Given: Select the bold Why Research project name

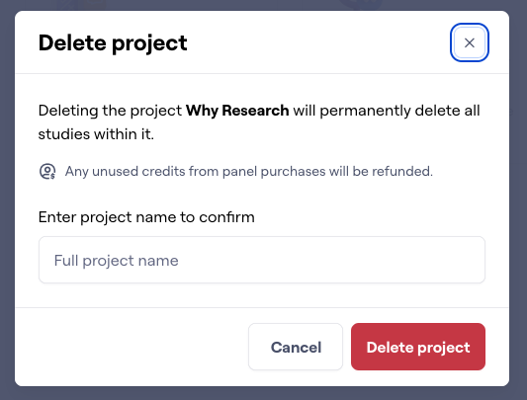Looking at the screenshot, I should pyautogui.click(x=237, y=111).
